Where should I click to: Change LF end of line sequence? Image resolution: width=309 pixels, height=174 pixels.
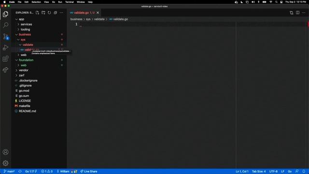[x=282, y=171]
